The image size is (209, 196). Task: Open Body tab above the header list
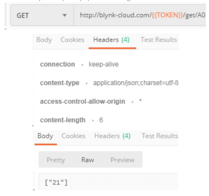(x=44, y=40)
